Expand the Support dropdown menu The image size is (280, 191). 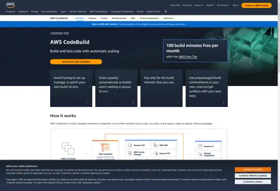pyautogui.click(x=199, y=5)
